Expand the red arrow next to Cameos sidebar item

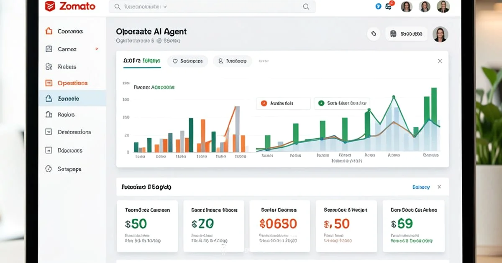tap(97, 49)
